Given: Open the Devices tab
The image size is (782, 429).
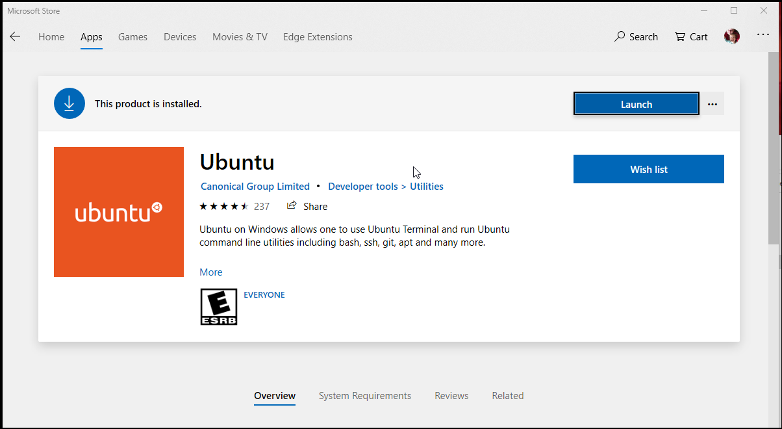Looking at the screenshot, I should [180, 37].
